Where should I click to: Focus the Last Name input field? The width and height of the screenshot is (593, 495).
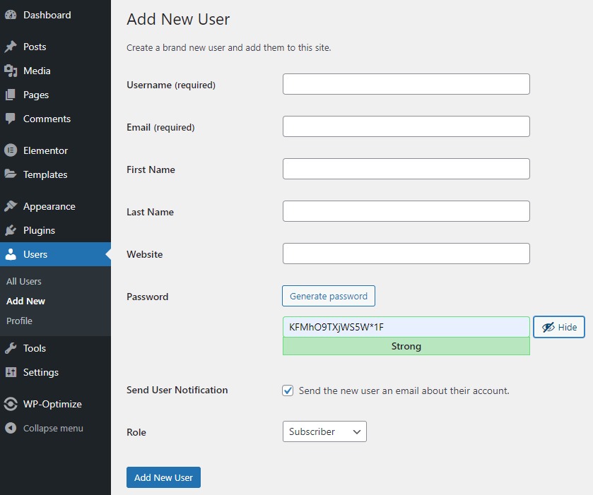[x=406, y=211]
